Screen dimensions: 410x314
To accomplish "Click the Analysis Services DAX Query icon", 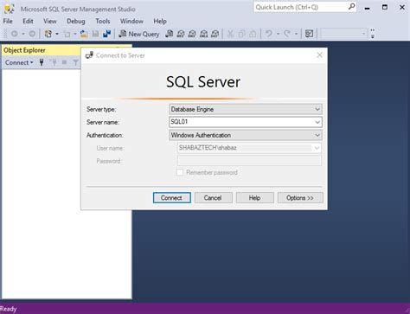I will 215,34.
